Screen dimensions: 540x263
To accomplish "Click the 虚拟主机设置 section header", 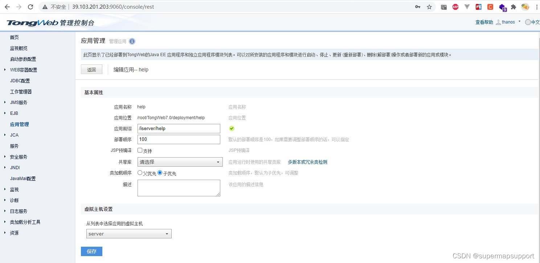I will tap(98, 209).
